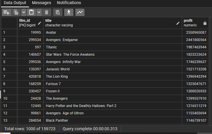Viewport: 212px width, 134px height.
Task: Click the Titanic title cell
Action: pyautogui.click(x=113, y=47)
